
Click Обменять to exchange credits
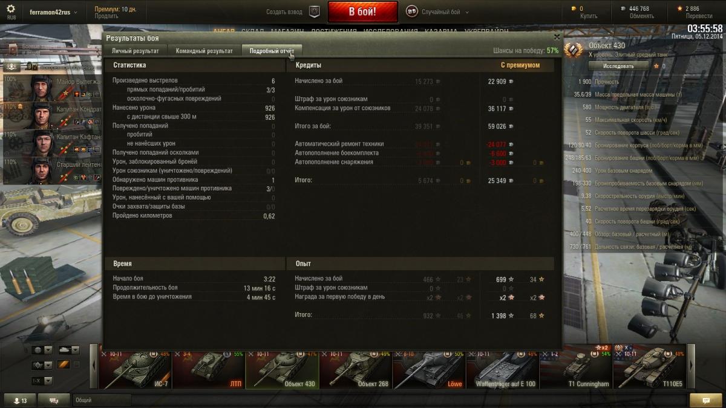click(641, 16)
